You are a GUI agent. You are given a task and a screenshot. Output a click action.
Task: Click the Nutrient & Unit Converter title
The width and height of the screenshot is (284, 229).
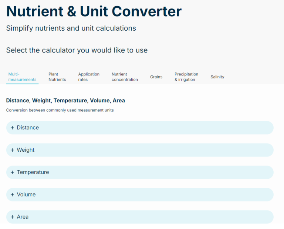94,11
